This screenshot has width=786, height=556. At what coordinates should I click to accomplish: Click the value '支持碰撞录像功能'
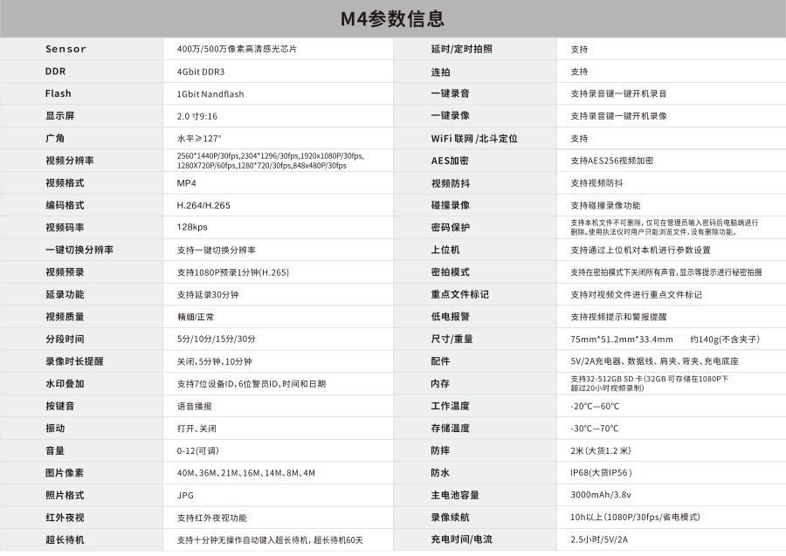tap(605, 205)
